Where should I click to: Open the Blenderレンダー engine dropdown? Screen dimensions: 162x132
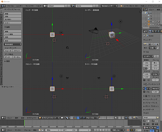(109, 6)
